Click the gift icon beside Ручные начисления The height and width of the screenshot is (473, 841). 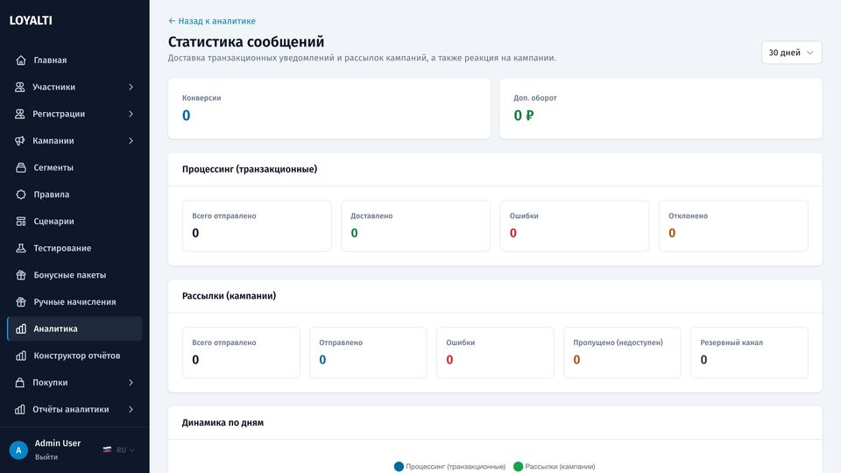[21, 302]
